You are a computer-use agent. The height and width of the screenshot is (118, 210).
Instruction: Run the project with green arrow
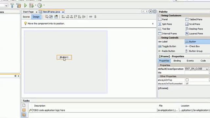[x=25, y=6]
